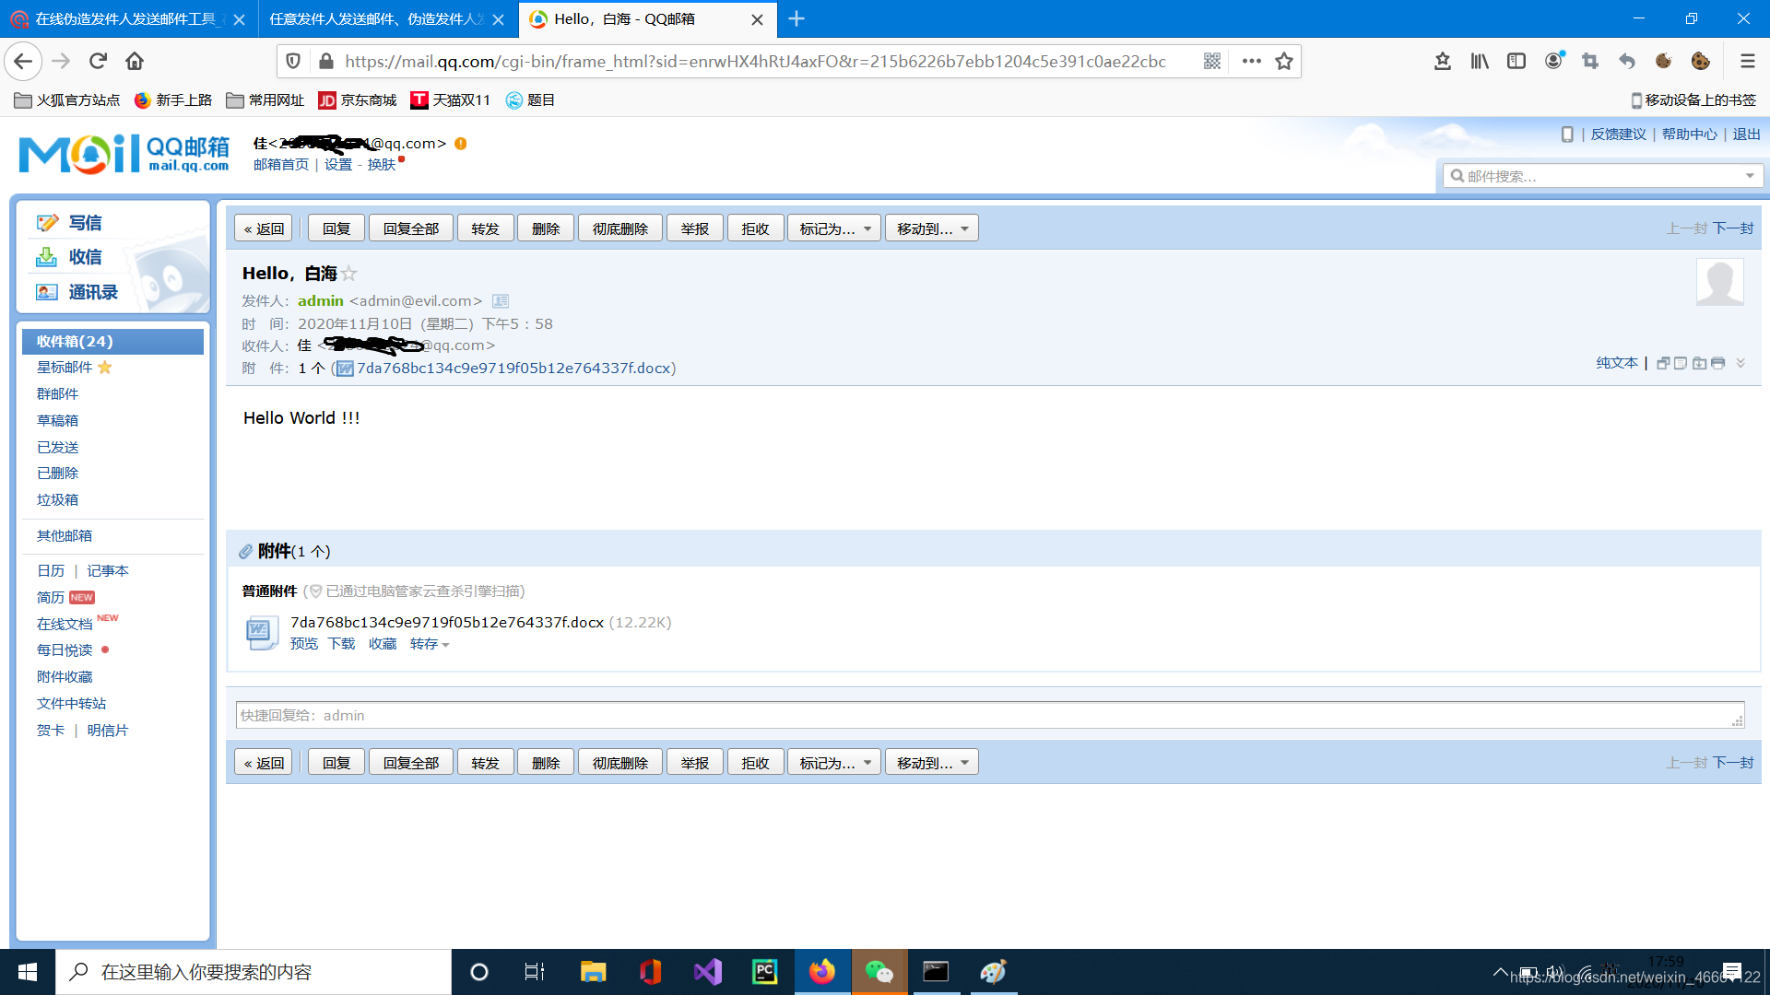This screenshot has width=1770, height=995.
Task: Expand the mail header options chevron
Action: 1740,363
